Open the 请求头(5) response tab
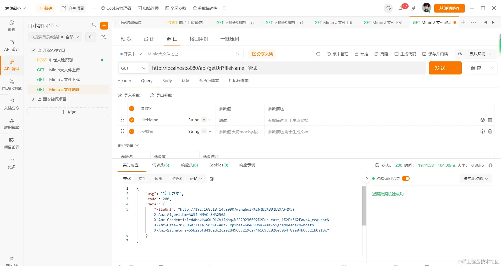 pos(161,165)
